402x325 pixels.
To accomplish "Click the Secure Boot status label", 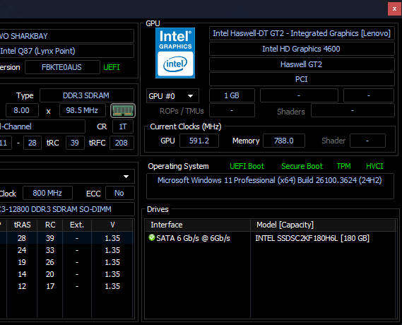I will point(302,166).
